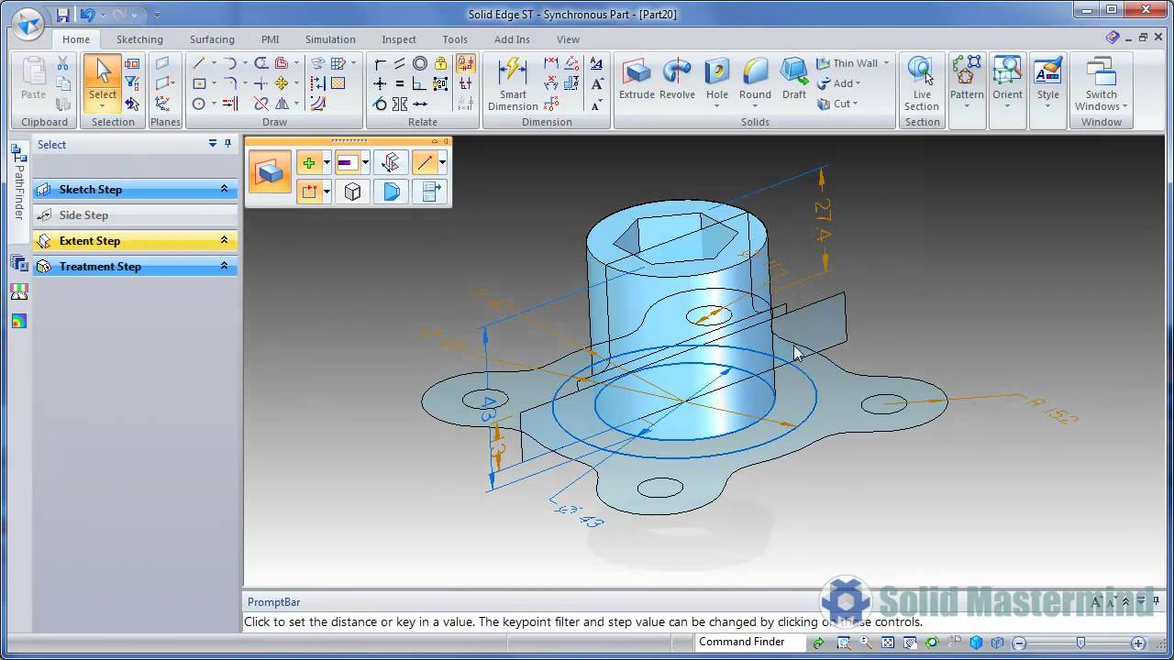Click the floating command bar grip handle
1174x660 pixels.
(x=349, y=141)
